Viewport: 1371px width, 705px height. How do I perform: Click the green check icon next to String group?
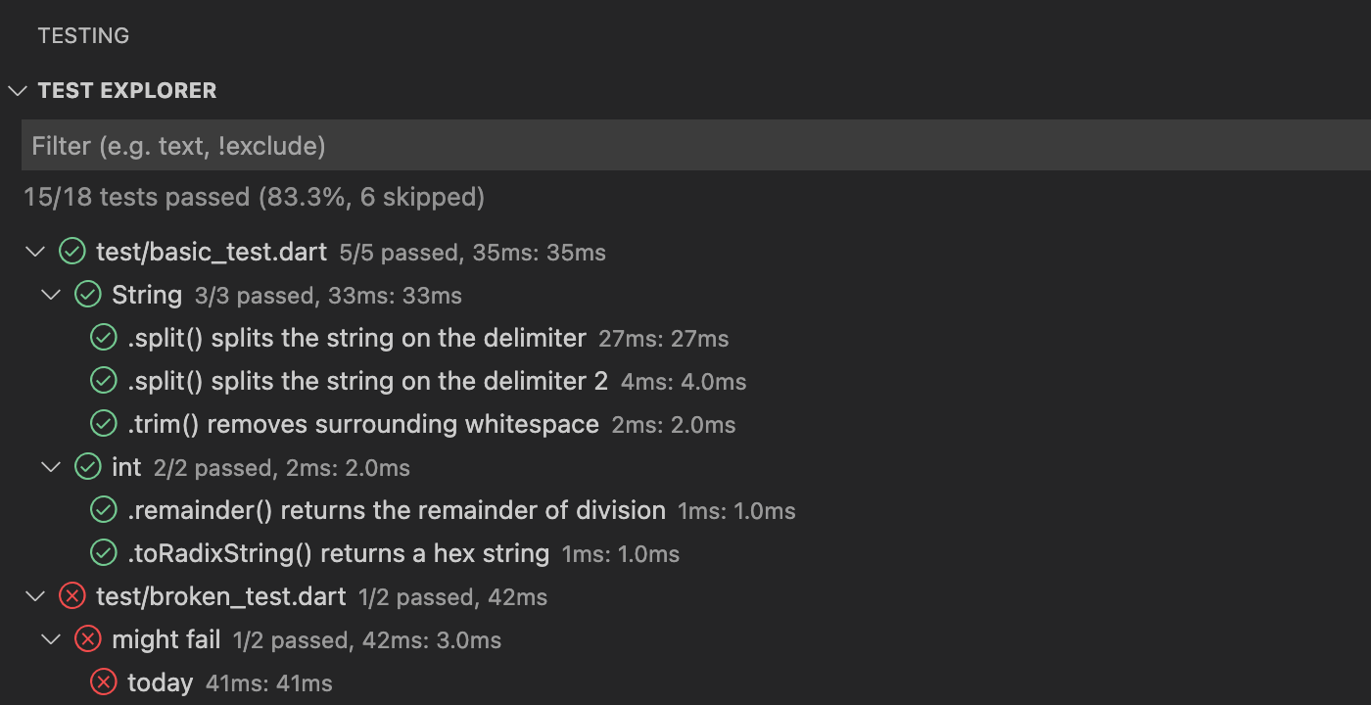coord(88,295)
